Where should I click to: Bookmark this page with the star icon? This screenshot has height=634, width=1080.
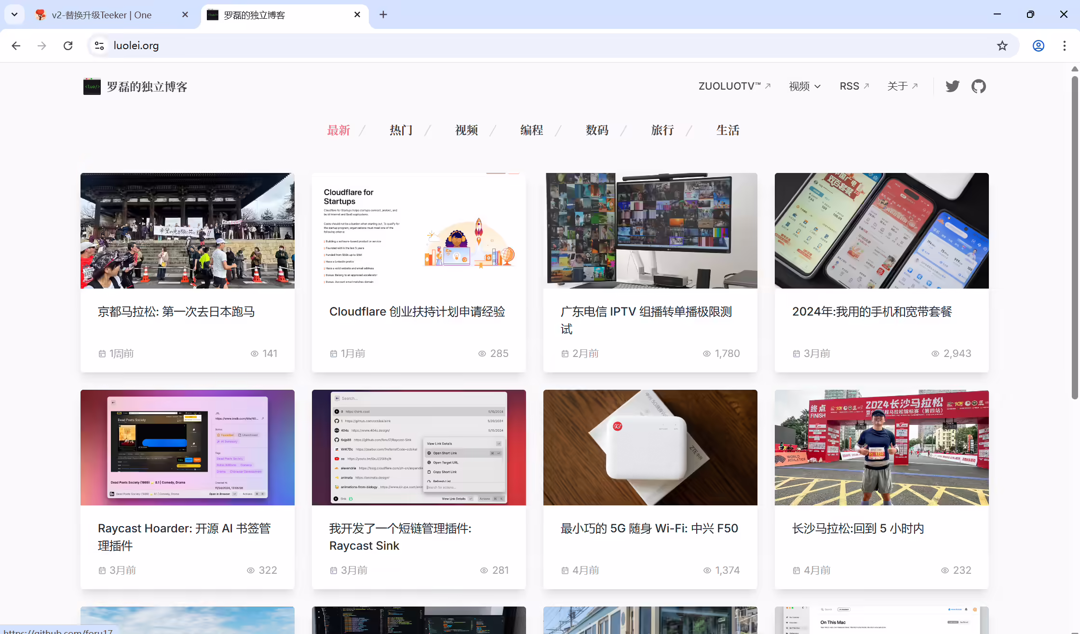pos(1002,46)
